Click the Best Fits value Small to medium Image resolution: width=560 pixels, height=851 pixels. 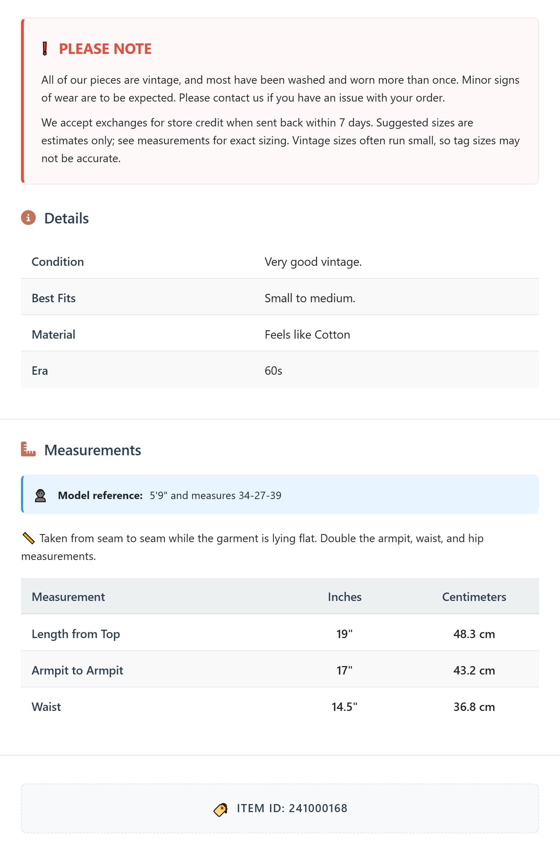click(310, 298)
